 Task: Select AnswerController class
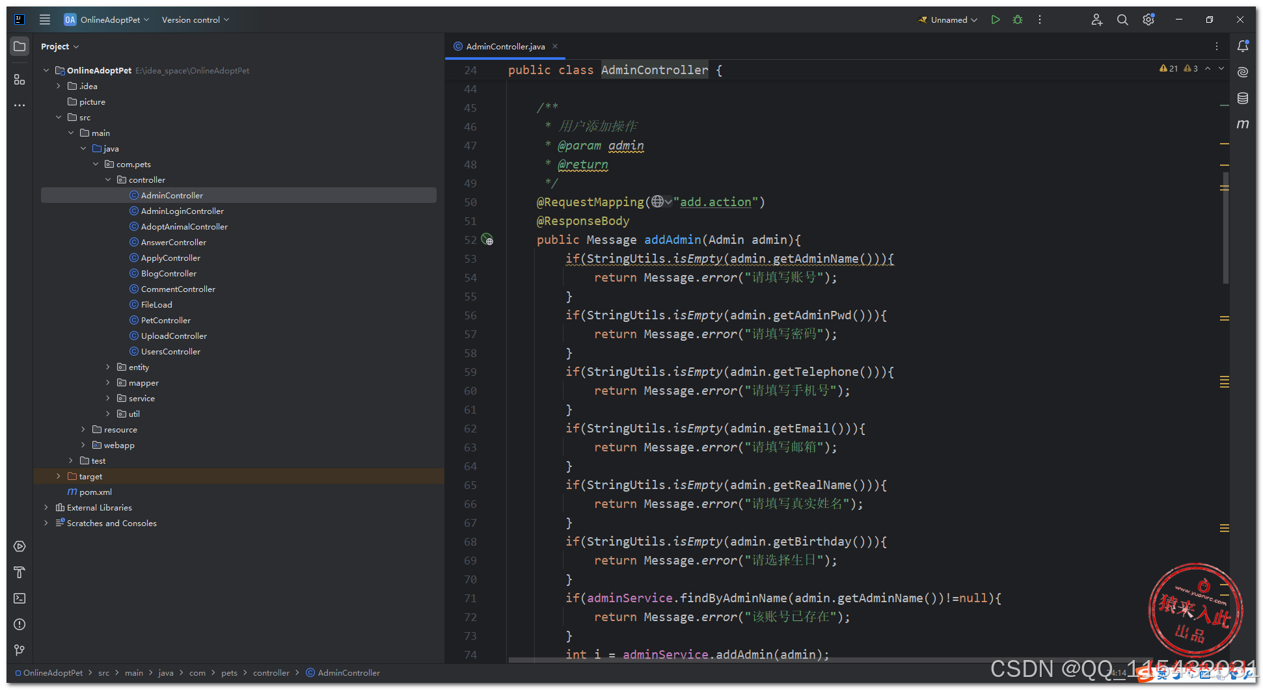pos(173,242)
